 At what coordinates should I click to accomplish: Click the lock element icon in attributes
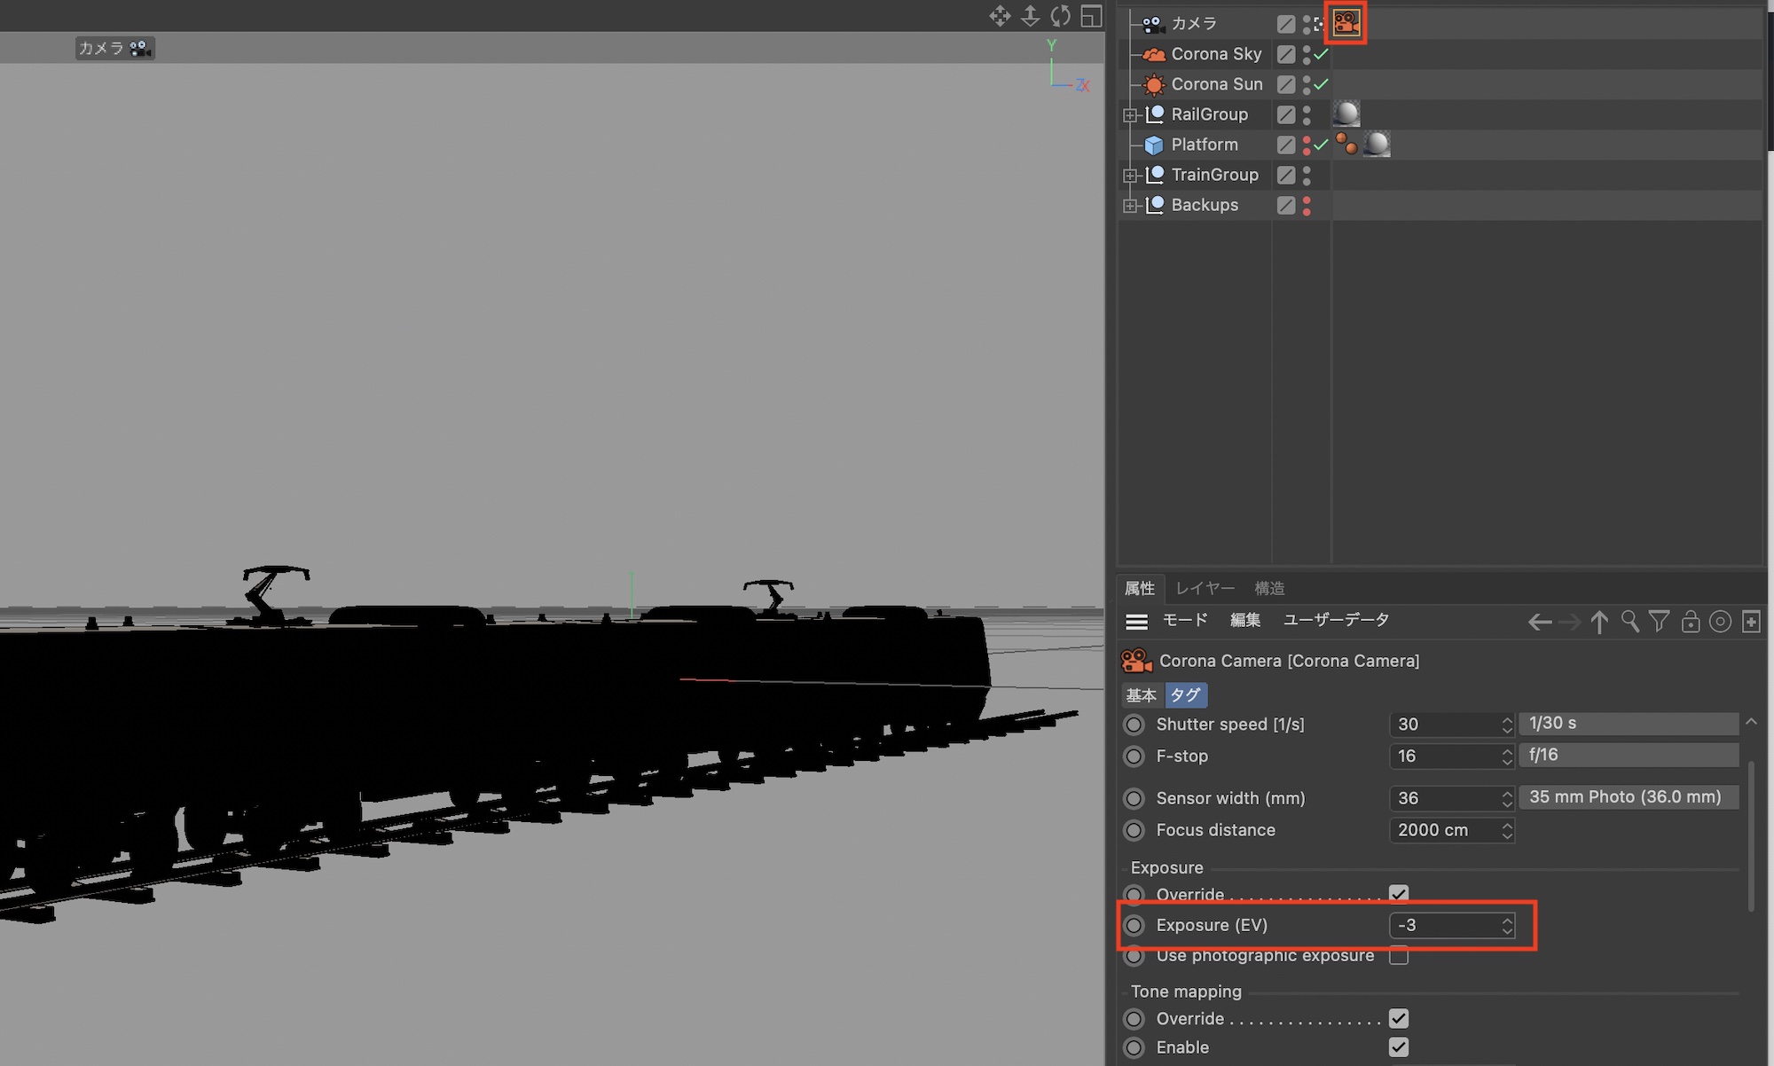[x=1690, y=622]
